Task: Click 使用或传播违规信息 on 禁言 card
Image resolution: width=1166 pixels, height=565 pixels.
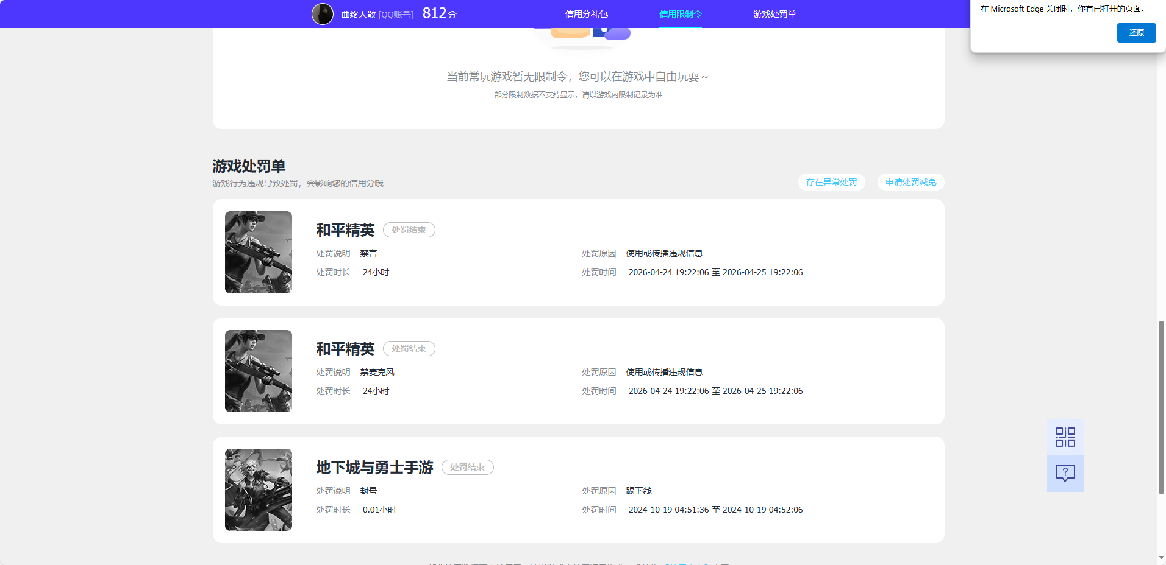Action: 664,253
